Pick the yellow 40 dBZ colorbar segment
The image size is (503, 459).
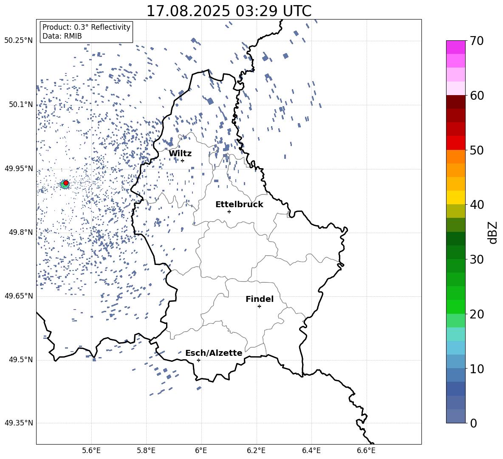(x=456, y=197)
